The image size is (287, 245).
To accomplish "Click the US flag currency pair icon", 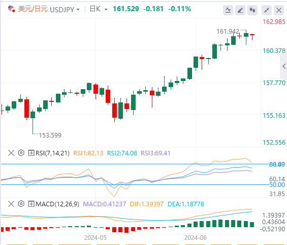I will 11,9.
